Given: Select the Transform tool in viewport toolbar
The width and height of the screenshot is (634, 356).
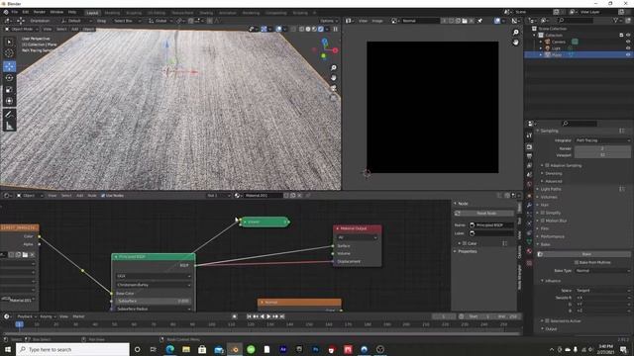Looking at the screenshot, I should tap(9, 101).
